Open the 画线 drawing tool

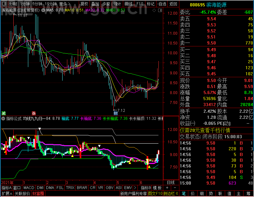[128, 4]
